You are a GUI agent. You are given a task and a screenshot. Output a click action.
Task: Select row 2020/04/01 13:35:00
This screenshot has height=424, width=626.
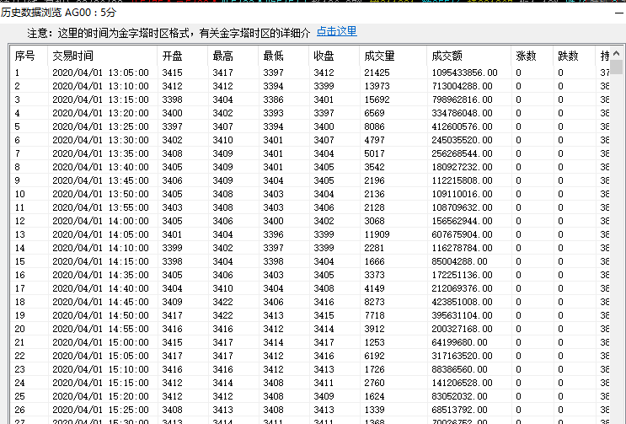pos(311,153)
